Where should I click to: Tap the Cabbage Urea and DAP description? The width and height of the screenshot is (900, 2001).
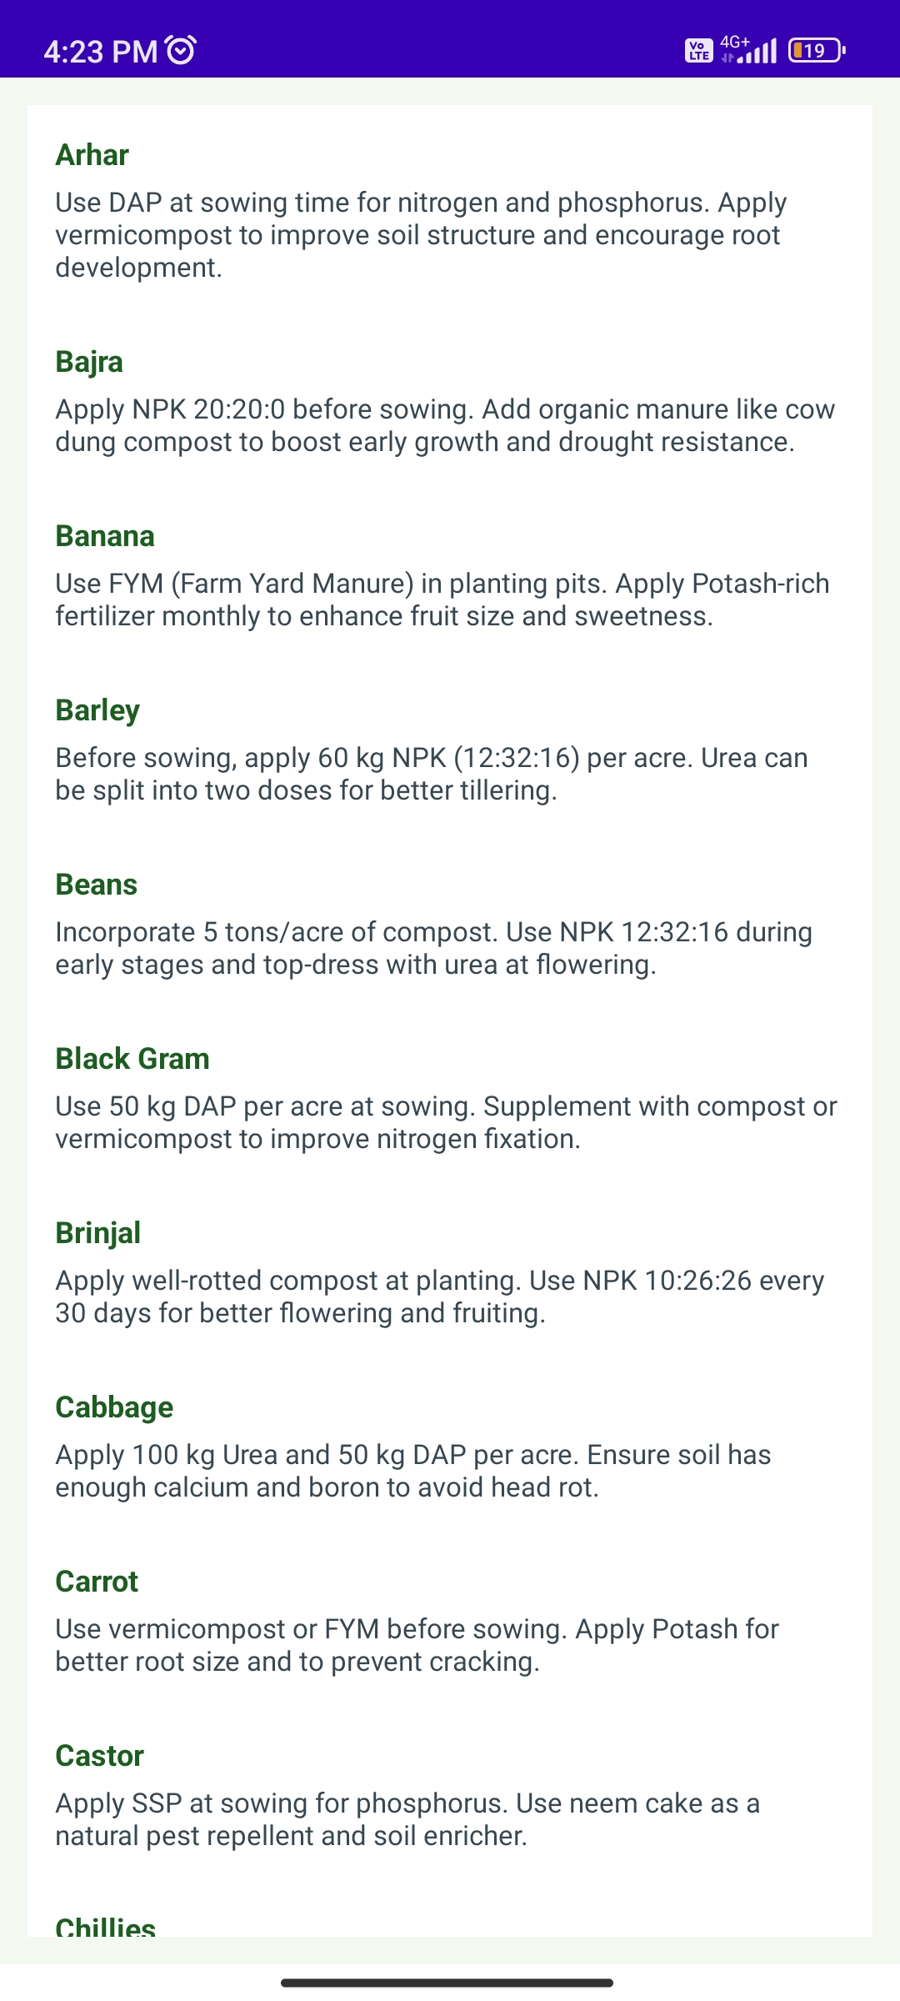click(413, 1471)
